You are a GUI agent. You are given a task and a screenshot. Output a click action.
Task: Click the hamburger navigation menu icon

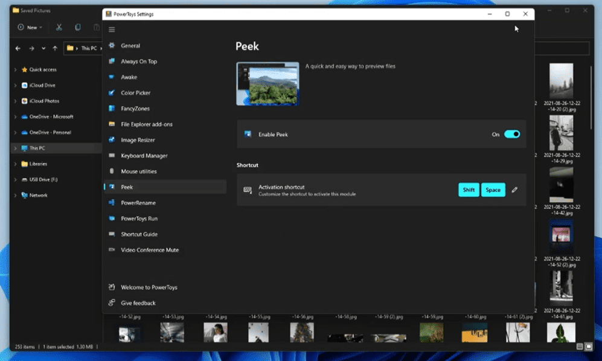pyautogui.click(x=112, y=30)
